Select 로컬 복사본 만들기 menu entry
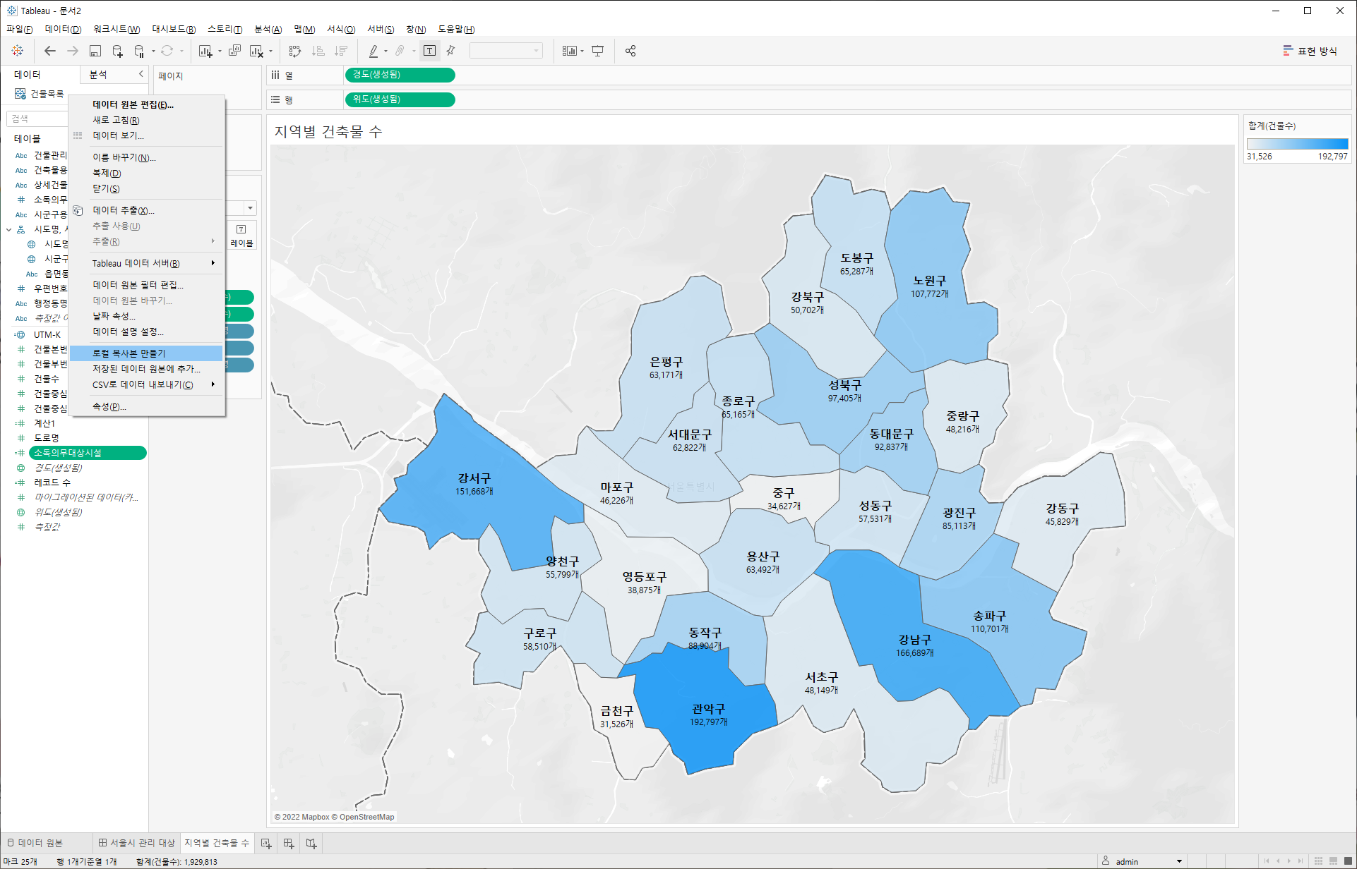This screenshot has width=1357, height=869. coord(129,353)
